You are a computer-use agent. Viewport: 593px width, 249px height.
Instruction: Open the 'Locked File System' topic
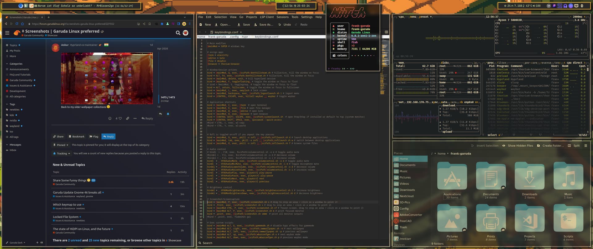65,217
